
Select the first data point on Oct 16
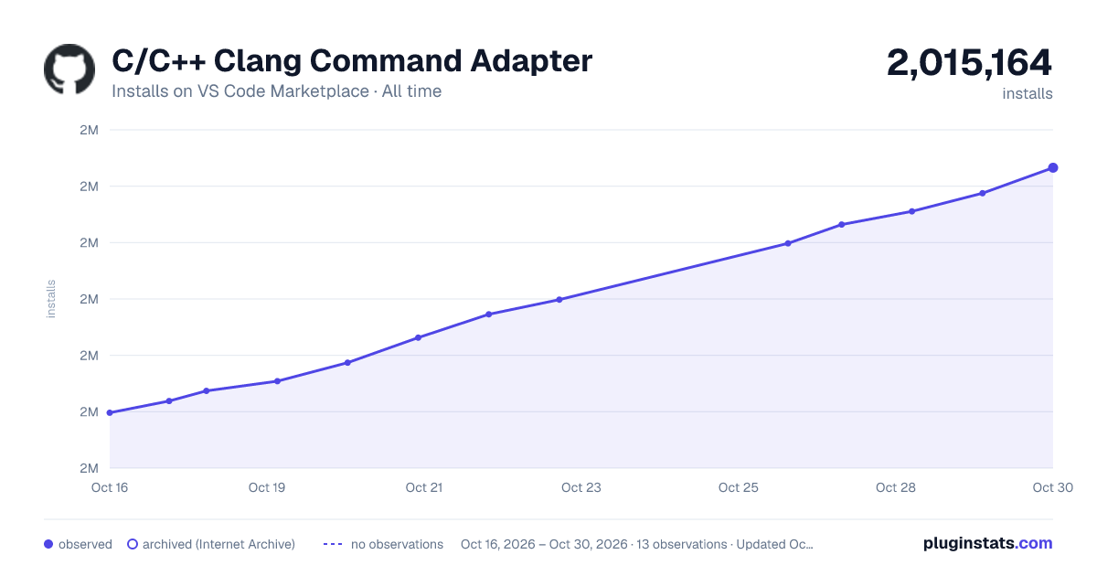click(x=110, y=412)
